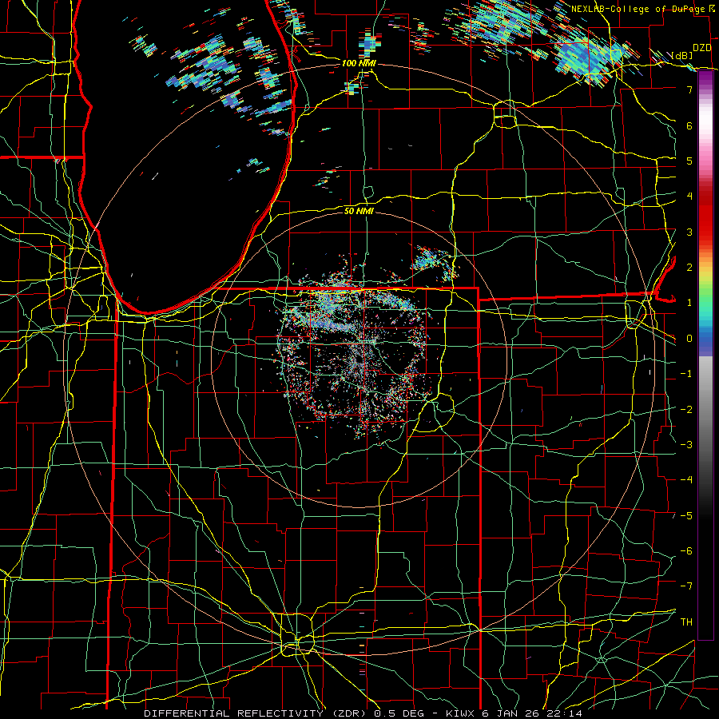Click the -4 scale value
Image resolution: width=719 pixels, height=719 pixels.
point(686,480)
